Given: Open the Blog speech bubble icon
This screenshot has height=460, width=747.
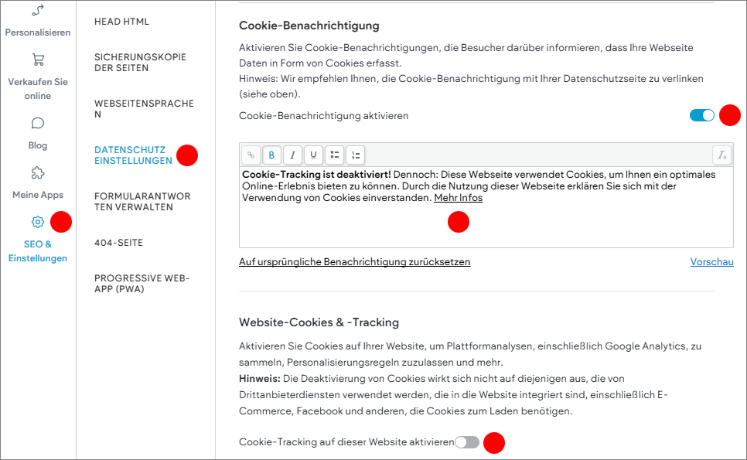Looking at the screenshot, I should point(37,123).
